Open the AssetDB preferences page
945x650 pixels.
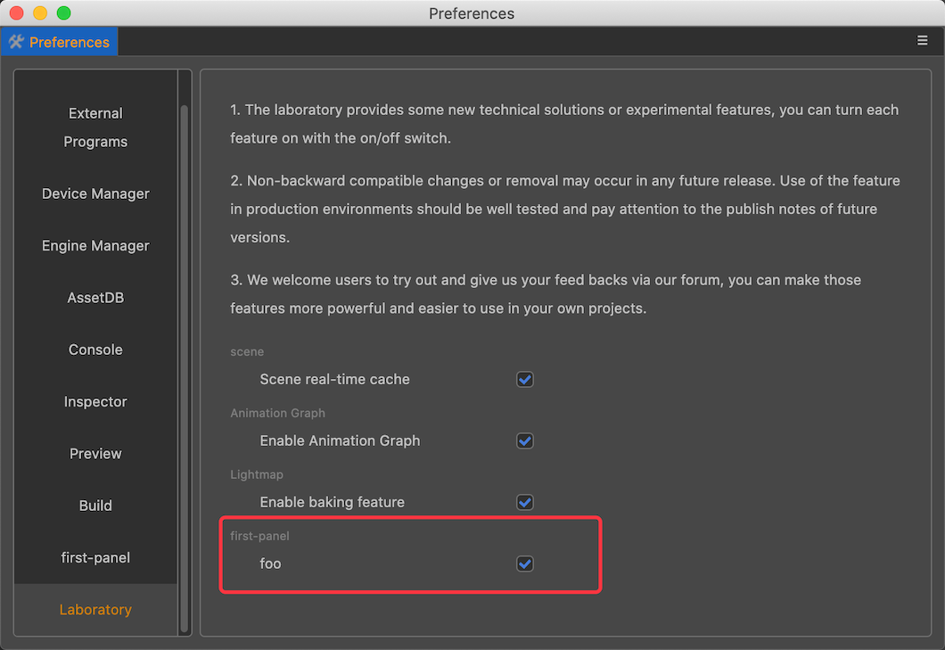pyautogui.click(x=95, y=298)
